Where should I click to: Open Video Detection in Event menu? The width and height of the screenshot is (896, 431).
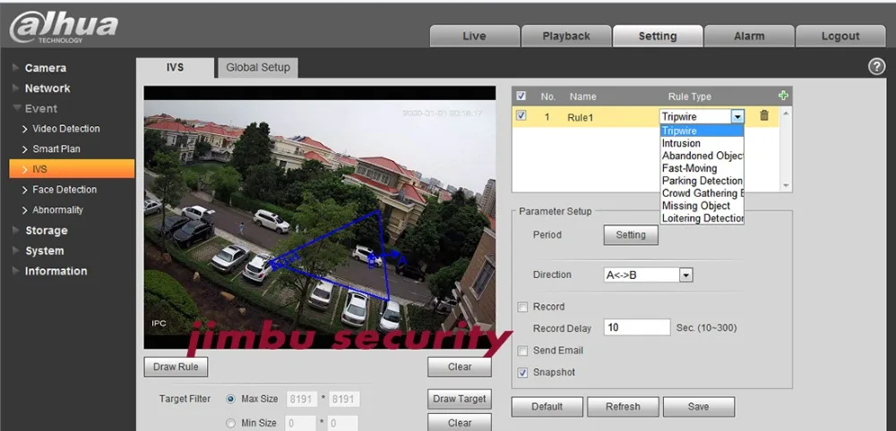65,129
